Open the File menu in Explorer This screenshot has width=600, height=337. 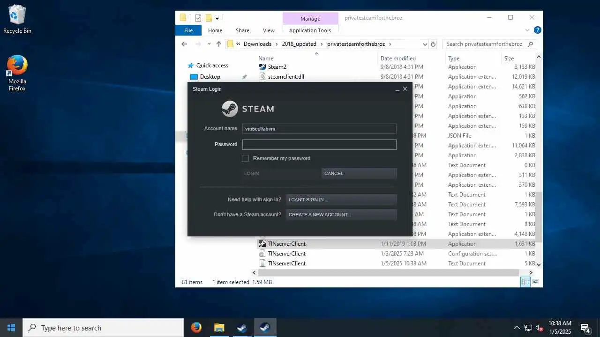(x=188, y=30)
